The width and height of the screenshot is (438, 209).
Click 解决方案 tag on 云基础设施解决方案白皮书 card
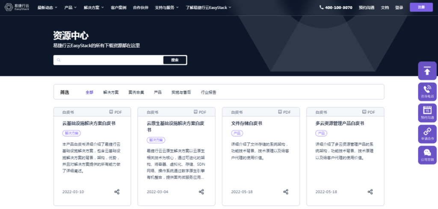pyautogui.click(x=71, y=133)
